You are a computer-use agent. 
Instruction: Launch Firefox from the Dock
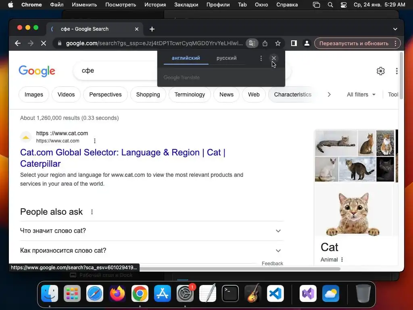tap(117, 293)
